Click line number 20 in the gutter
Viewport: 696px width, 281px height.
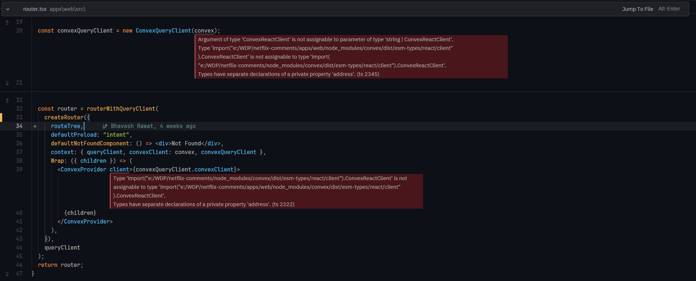pos(19,31)
